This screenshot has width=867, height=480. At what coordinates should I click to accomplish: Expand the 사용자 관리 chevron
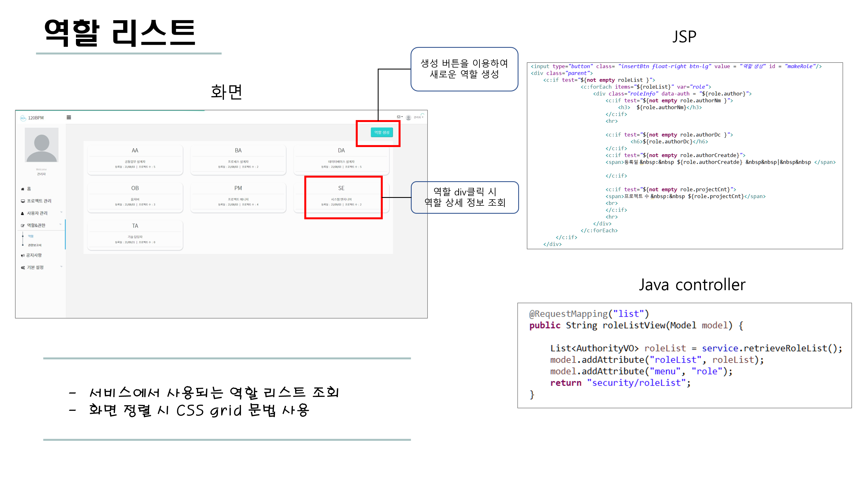pyautogui.click(x=61, y=212)
